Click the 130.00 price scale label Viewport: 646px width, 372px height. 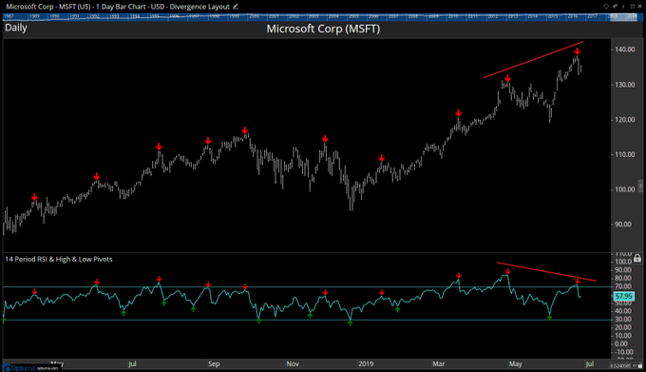click(624, 84)
